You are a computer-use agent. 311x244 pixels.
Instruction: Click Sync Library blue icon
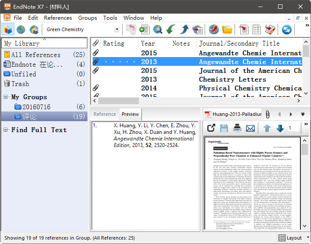[x=286, y=29]
